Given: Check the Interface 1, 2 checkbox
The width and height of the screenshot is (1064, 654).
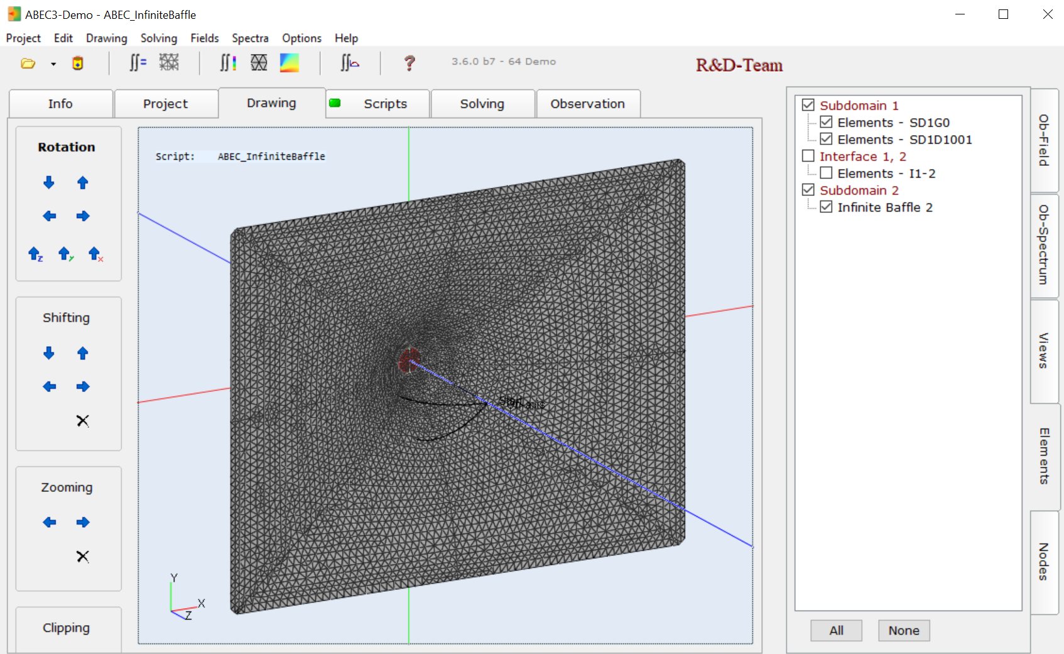Looking at the screenshot, I should click(x=808, y=156).
